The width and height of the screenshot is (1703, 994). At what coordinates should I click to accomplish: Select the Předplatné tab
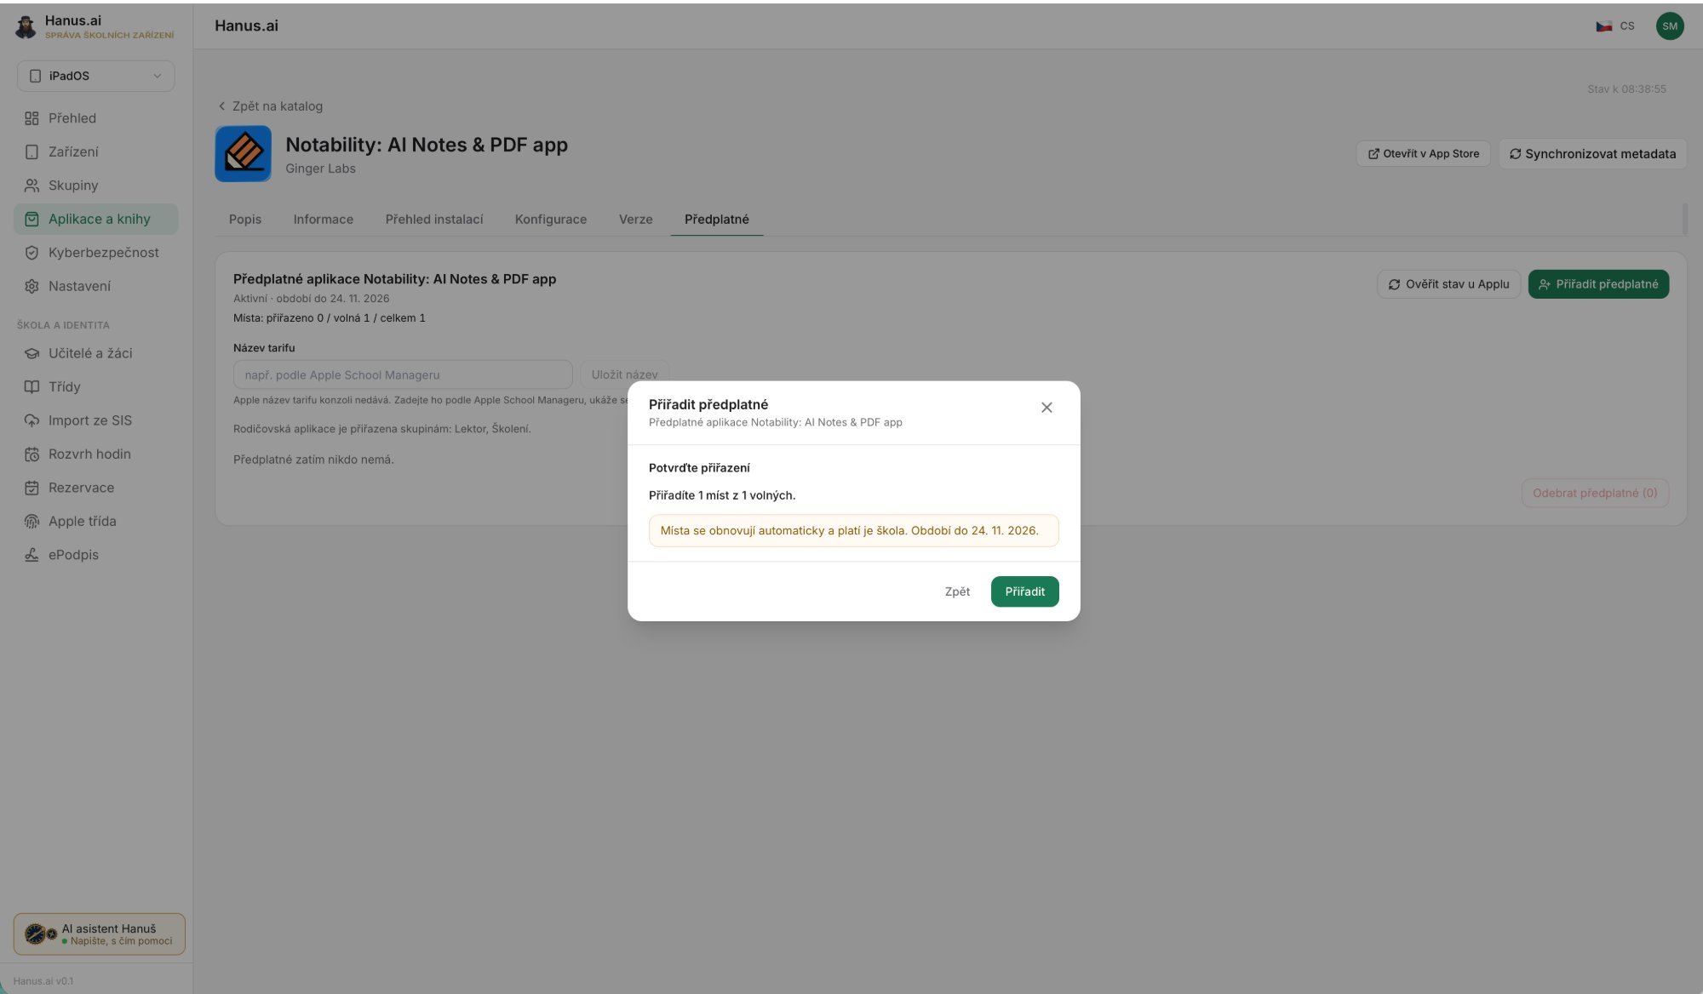click(x=716, y=220)
